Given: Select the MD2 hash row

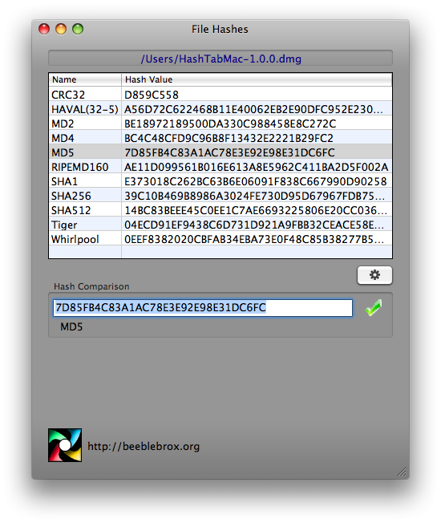Looking at the screenshot, I should point(220,124).
